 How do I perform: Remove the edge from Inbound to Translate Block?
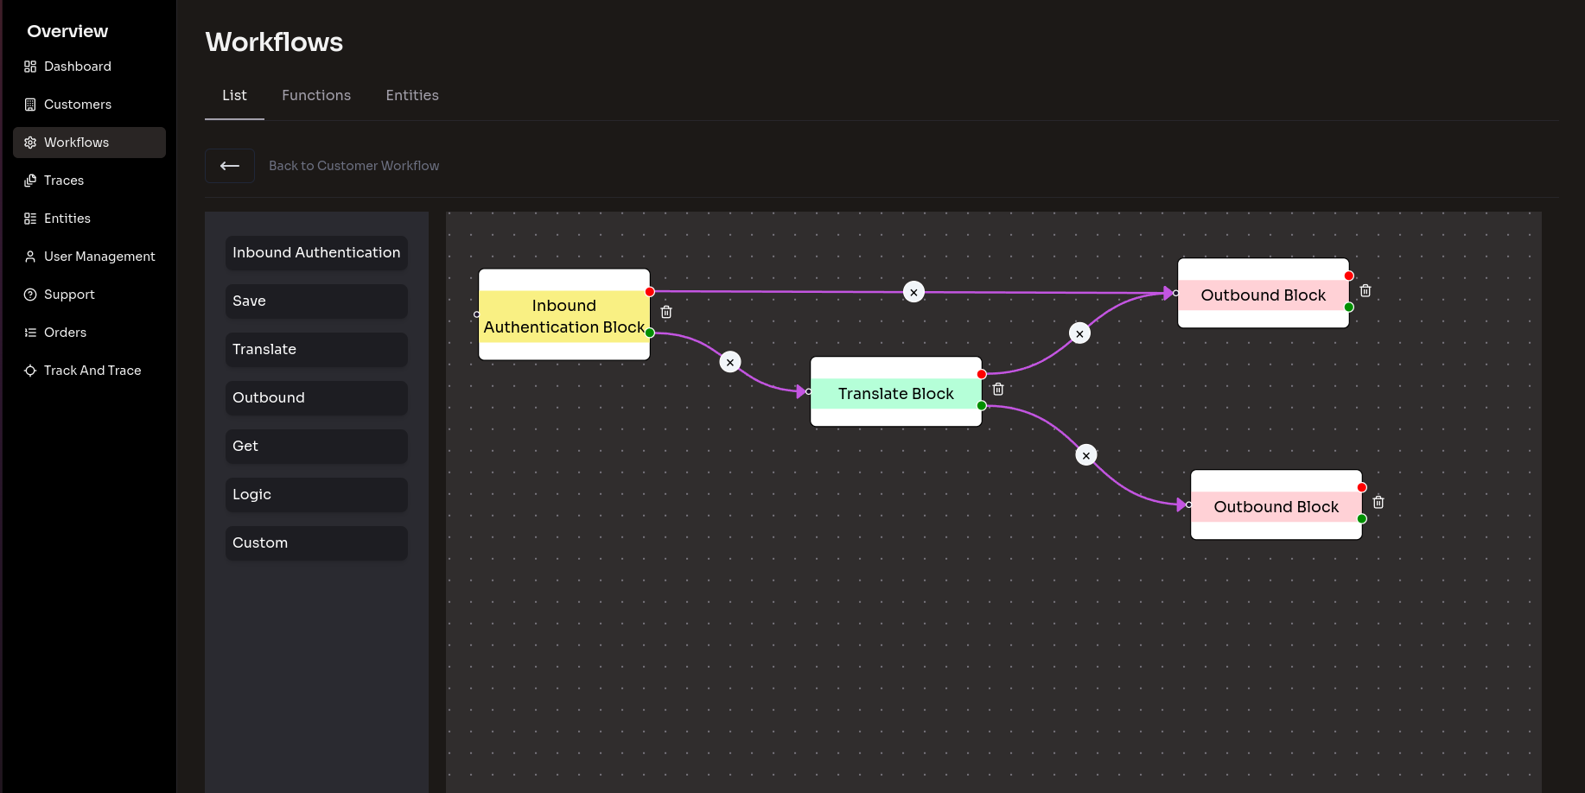(x=730, y=362)
